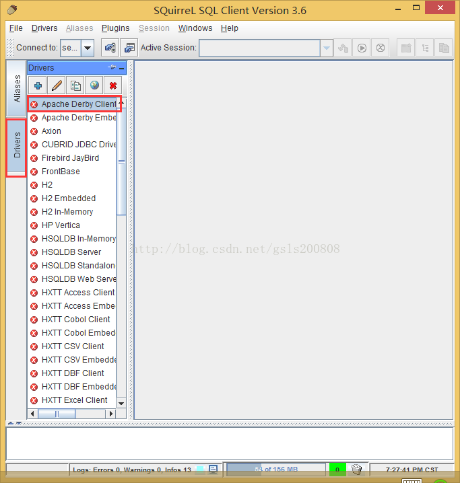Open the log viewer icon in status bar
Screen dimensions: 460x483
(x=213, y=469)
